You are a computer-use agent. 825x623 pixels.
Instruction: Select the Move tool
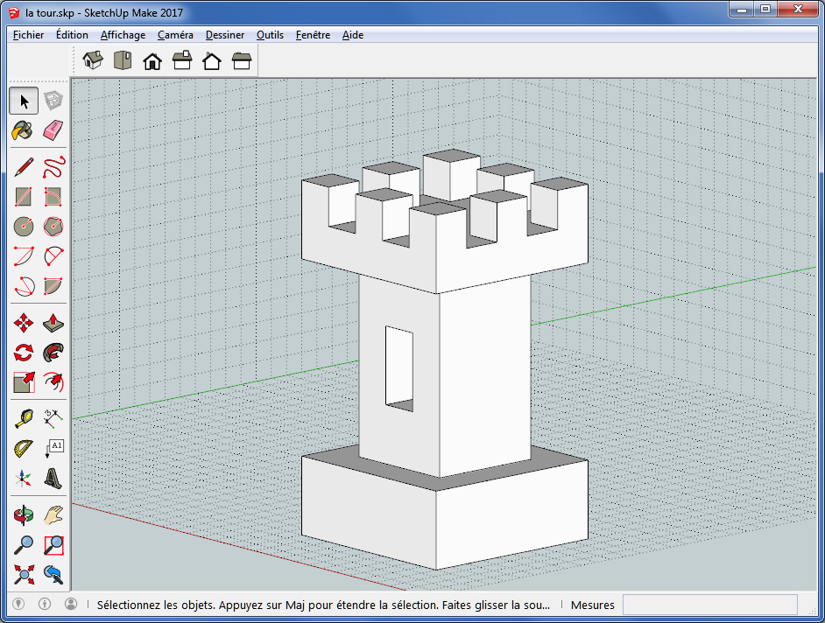[x=24, y=323]
